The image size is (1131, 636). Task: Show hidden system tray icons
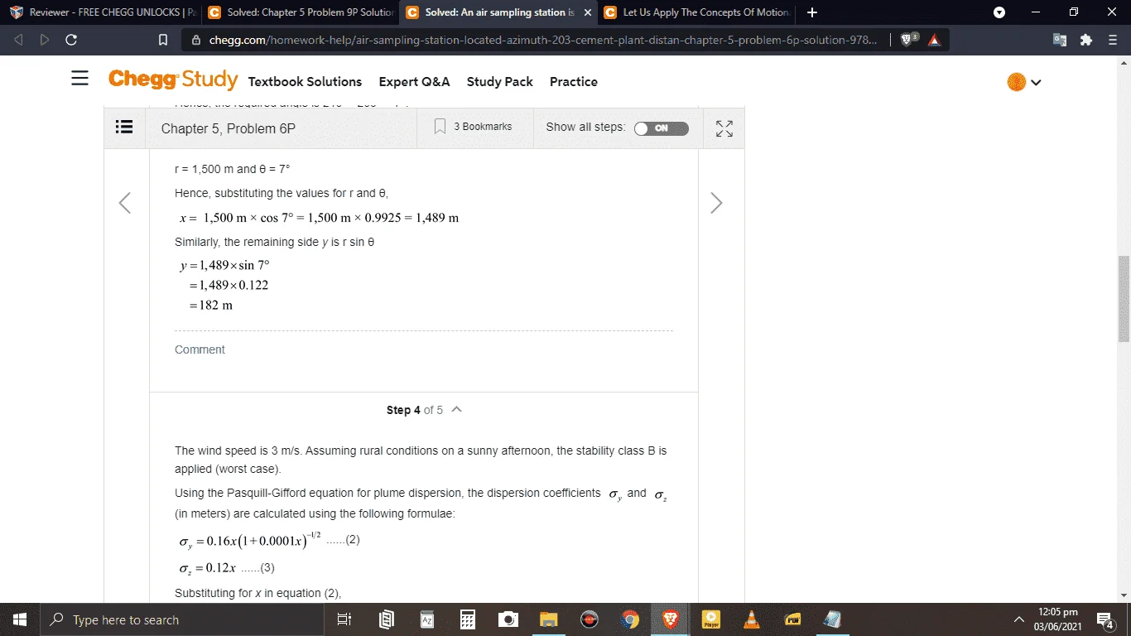(x=1019, y=619)
